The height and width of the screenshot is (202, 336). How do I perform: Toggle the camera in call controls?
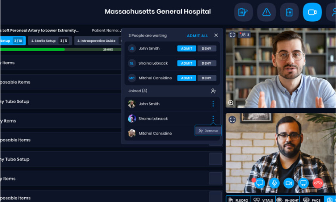point(289,183)
